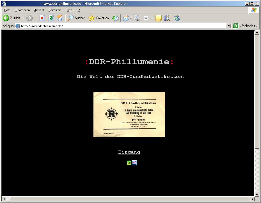Expand the mail icon dropdown arrow
261x203 pixels.
pos(130,18)
